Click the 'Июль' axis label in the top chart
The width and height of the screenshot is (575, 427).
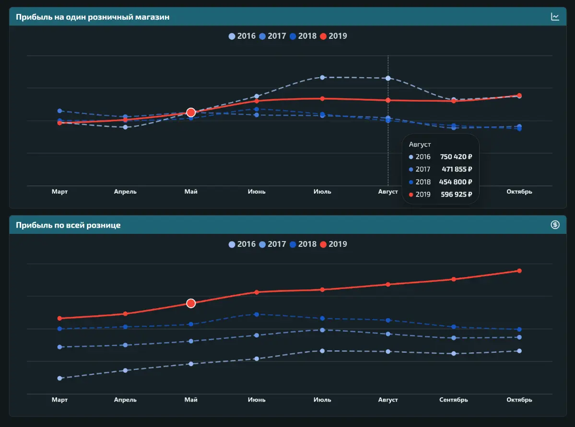(322, 191)
